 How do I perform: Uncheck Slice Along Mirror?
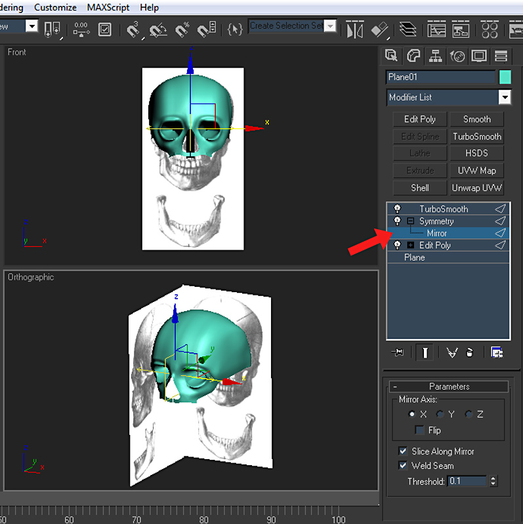[x=403, y=451]
